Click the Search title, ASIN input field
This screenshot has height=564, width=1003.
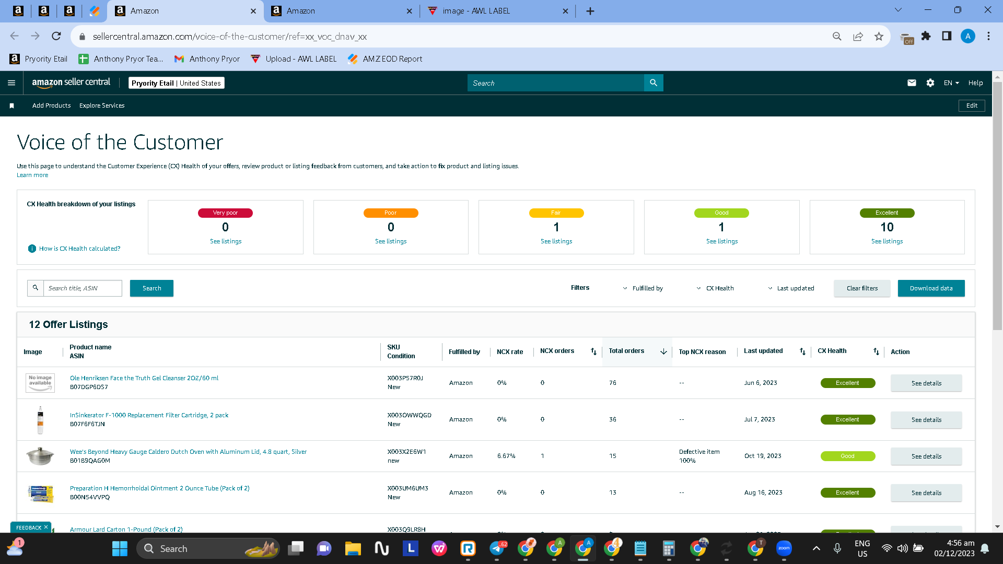pyautogui.click(x=83, y=288)
